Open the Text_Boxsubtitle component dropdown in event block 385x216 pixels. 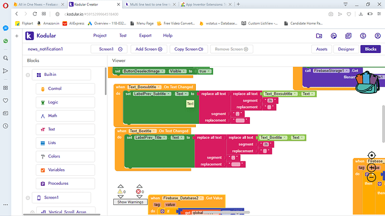pyautogui.click(x=159, y=87)
